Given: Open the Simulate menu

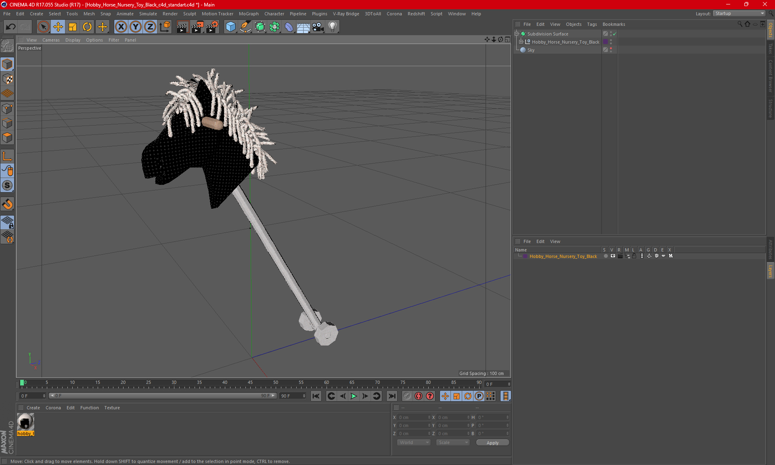Looking at the screenshot, I should [x=148, y=14].
